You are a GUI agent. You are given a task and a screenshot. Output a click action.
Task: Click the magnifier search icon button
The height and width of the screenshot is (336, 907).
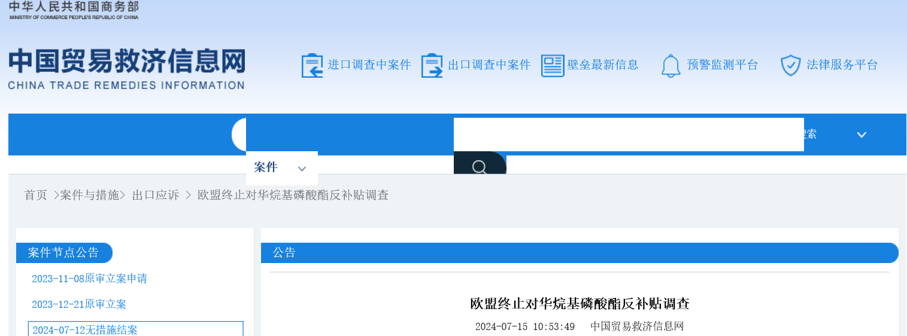coord(480,163)
